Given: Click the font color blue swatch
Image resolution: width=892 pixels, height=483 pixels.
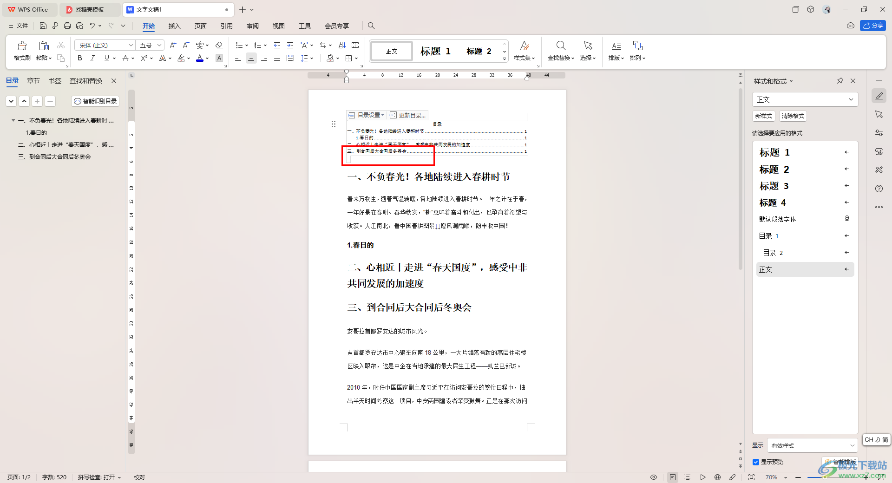Looking at the screenshot, I should 200,58.
